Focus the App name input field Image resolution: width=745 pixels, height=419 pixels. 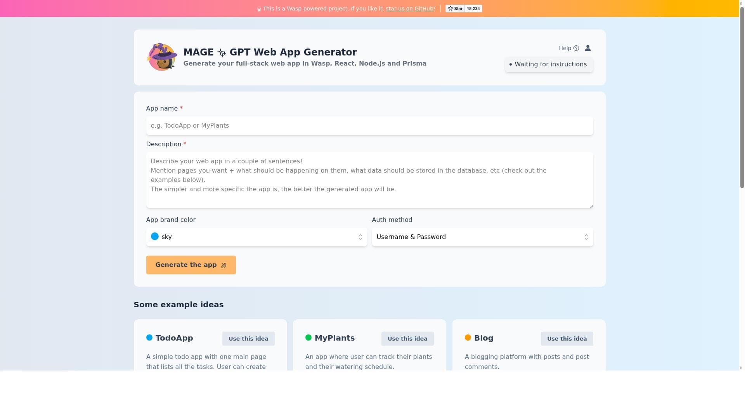click(369, 126)
